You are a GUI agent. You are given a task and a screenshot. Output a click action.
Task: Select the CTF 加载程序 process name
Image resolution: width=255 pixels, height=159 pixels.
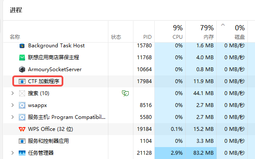click(x=44, y=81)
